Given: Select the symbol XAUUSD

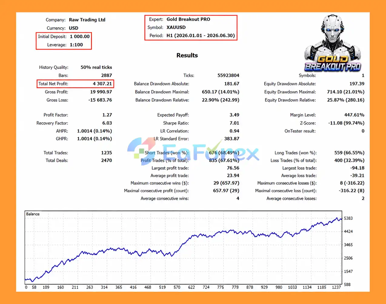Looking at the screenshot, I should click(x=176, y=27).
